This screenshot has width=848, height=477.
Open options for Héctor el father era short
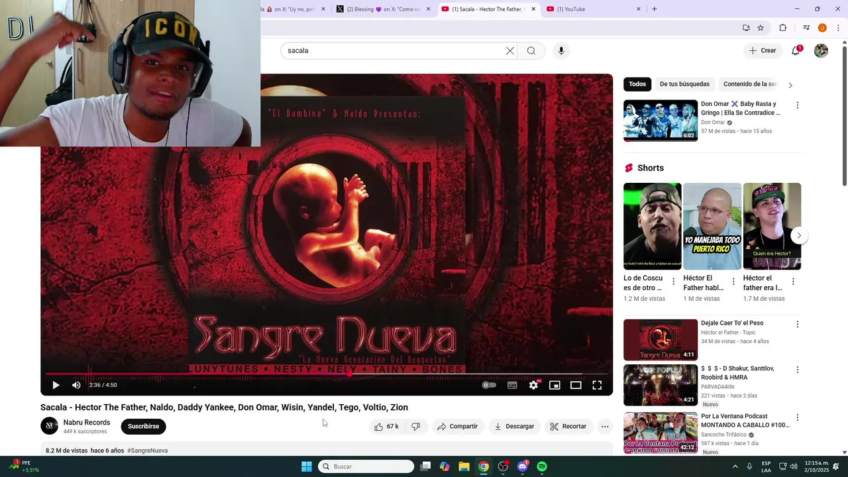(x=793, y=282)
